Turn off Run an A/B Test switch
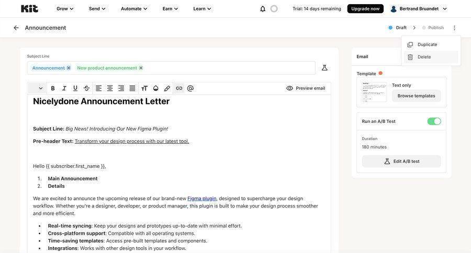The image size is (471, 253). click(x=434, y=121)
